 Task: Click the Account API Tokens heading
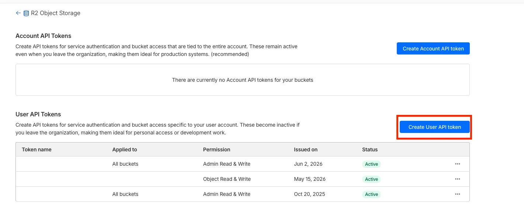pyautogui.click(x=44, y=36)
